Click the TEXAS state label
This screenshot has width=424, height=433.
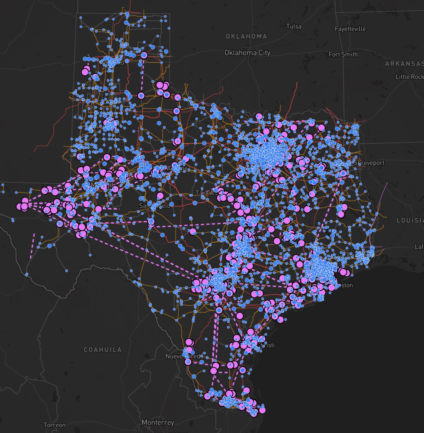207,193
